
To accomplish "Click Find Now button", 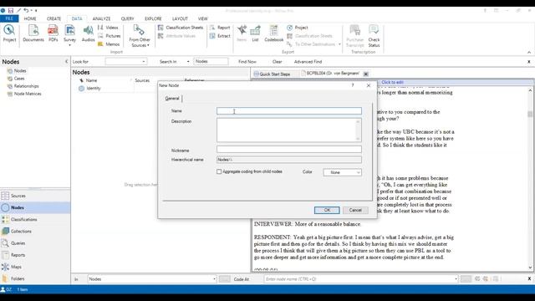I will 247,62.
